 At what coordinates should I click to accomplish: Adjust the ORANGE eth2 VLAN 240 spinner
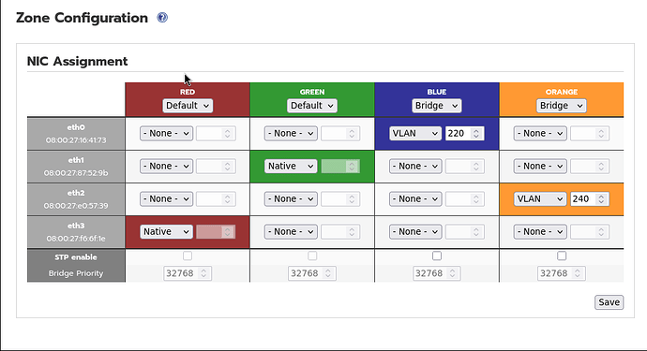(x=601, y=199)
